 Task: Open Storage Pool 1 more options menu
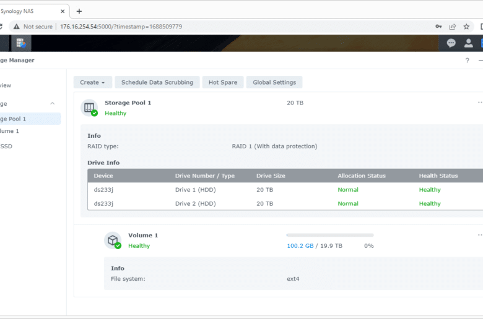pos(480,103)
